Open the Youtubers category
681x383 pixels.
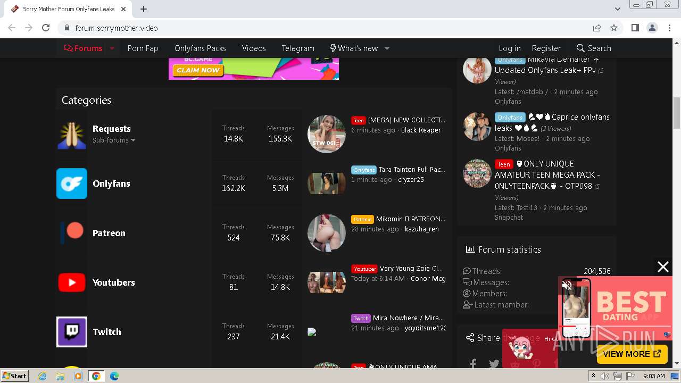click(x=113, y=282)
